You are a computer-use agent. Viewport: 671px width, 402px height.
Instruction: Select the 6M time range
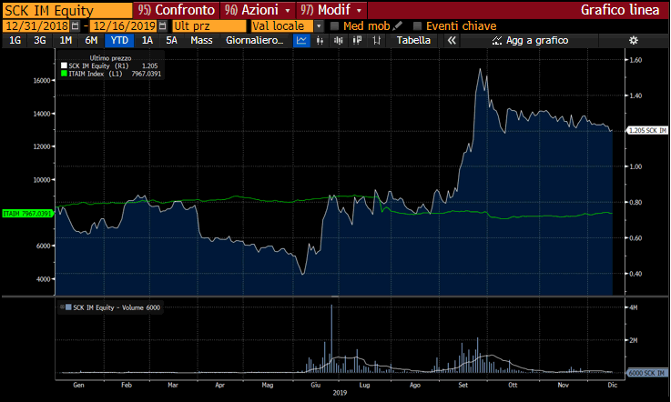click(91, 40)
